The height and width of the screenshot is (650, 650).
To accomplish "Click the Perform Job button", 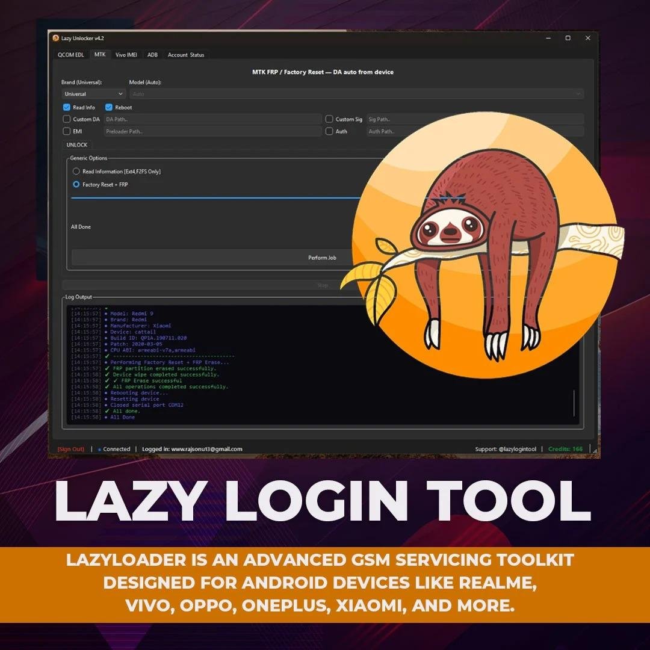I will pos(321,258).
